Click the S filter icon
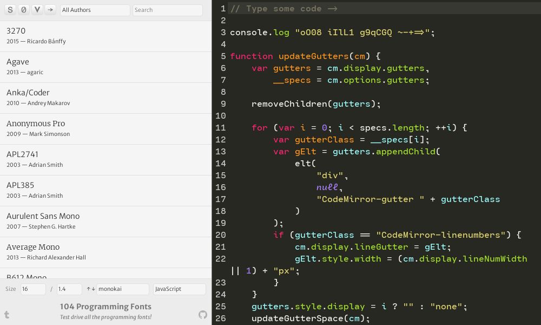Viewport: 541px width, 325px height. click(9, 9)
